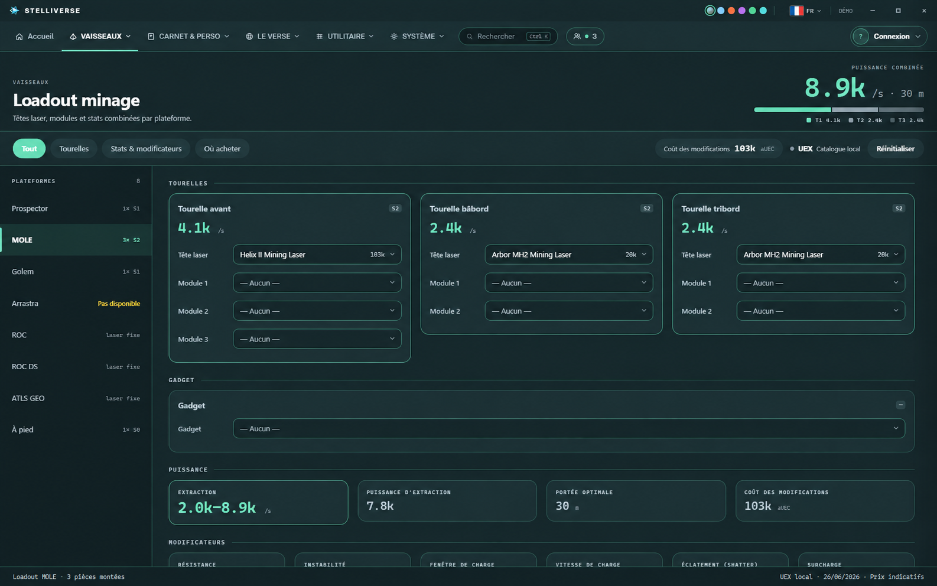Open the UTILITAIRE menu
The width and height of the screenshot is (937, 586).
coord(345,37)
